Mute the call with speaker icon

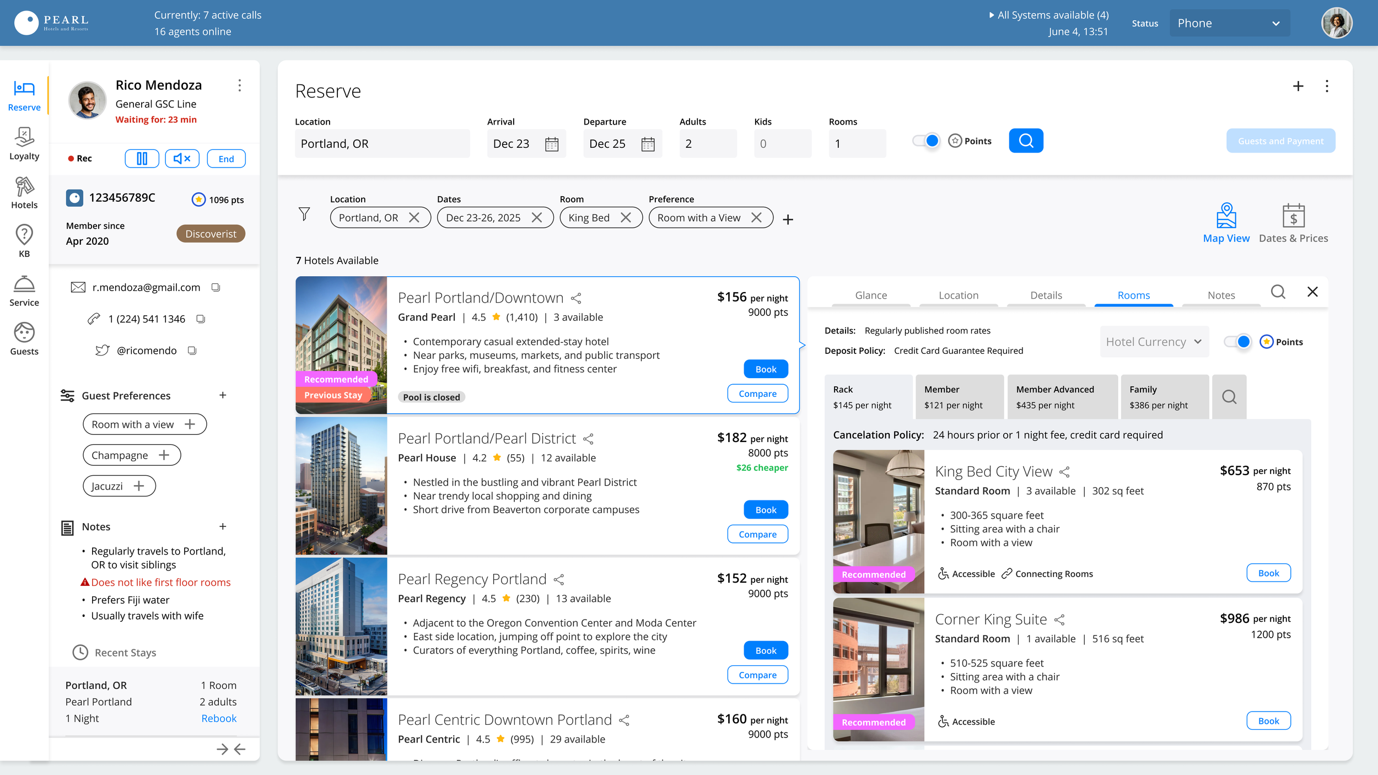tap(182, 159)
